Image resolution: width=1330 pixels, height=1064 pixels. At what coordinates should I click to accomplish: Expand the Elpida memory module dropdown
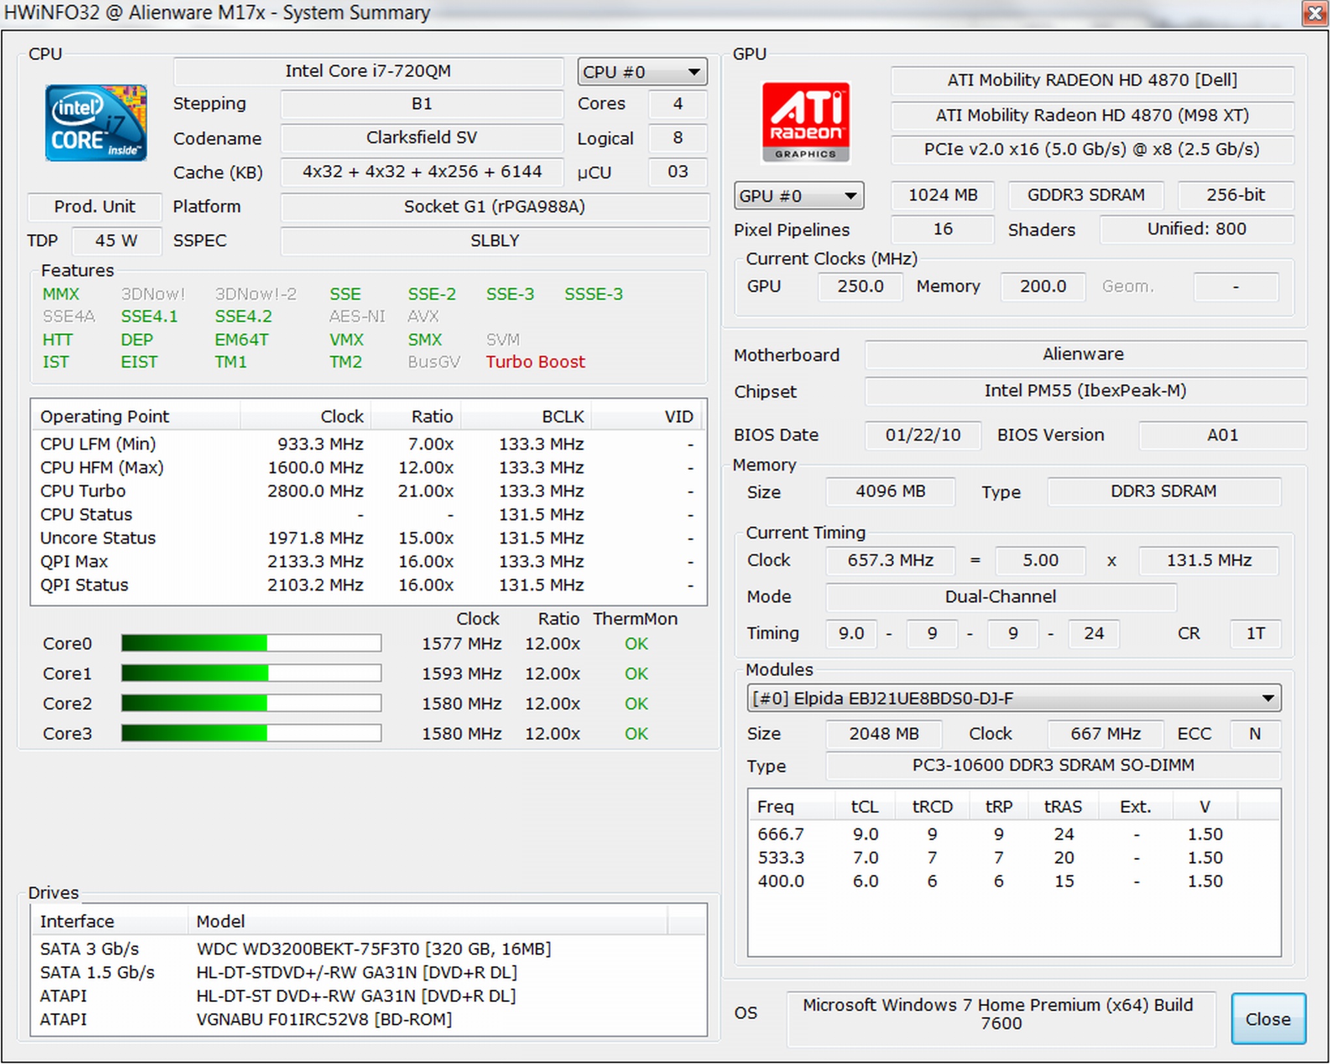coord(1013,698)
